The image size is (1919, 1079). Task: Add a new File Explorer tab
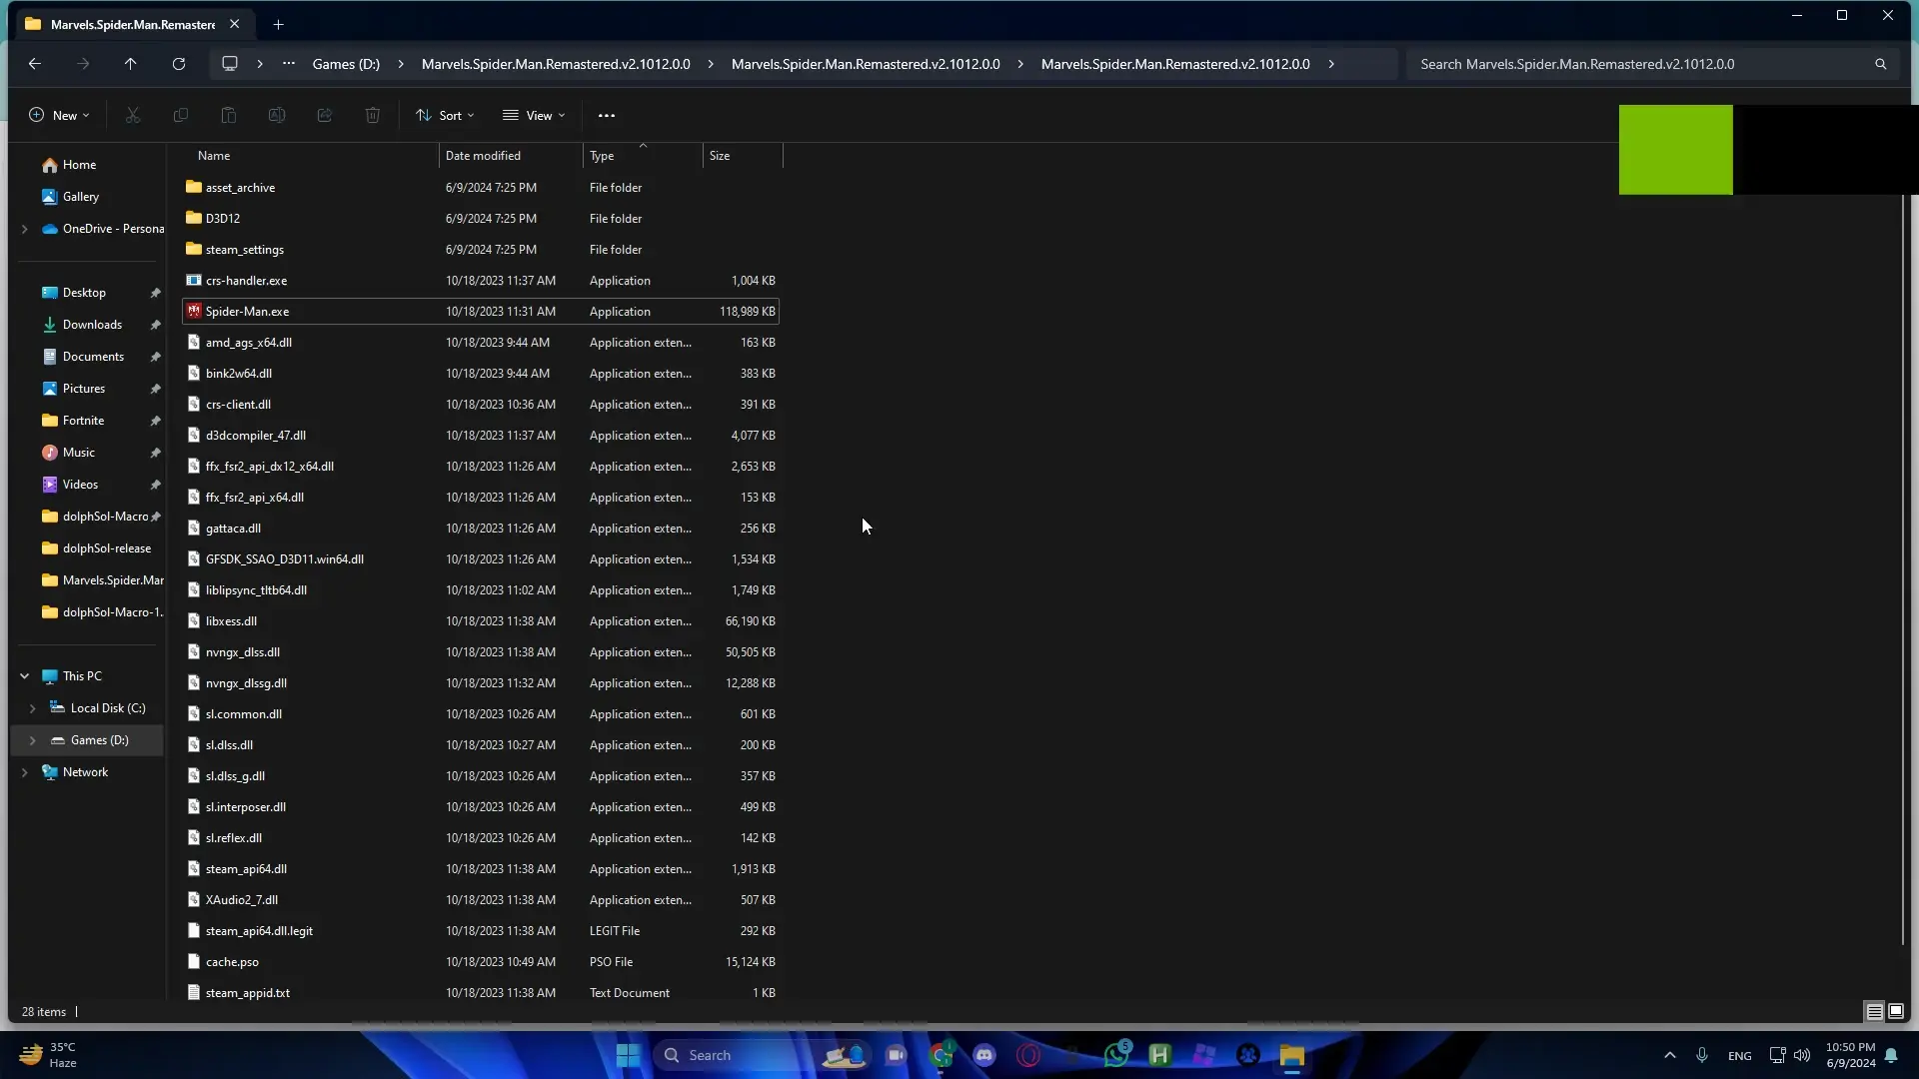(279, 24)
